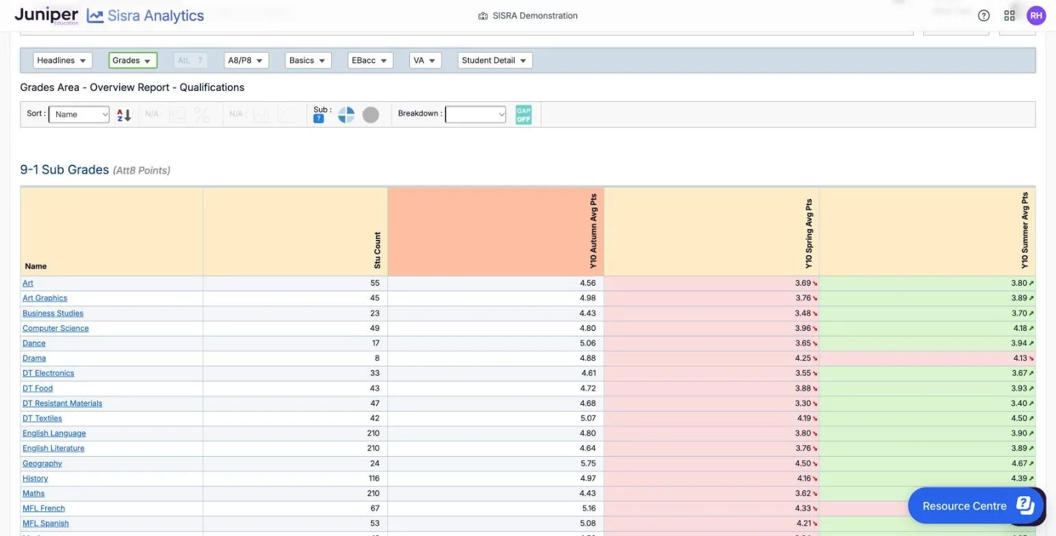Open the English Literature link
Screen dimensions: 1056x536
(53, 448)
